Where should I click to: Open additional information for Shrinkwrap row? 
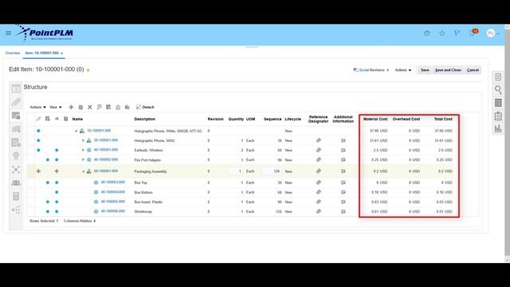click(x=343, y=211)
